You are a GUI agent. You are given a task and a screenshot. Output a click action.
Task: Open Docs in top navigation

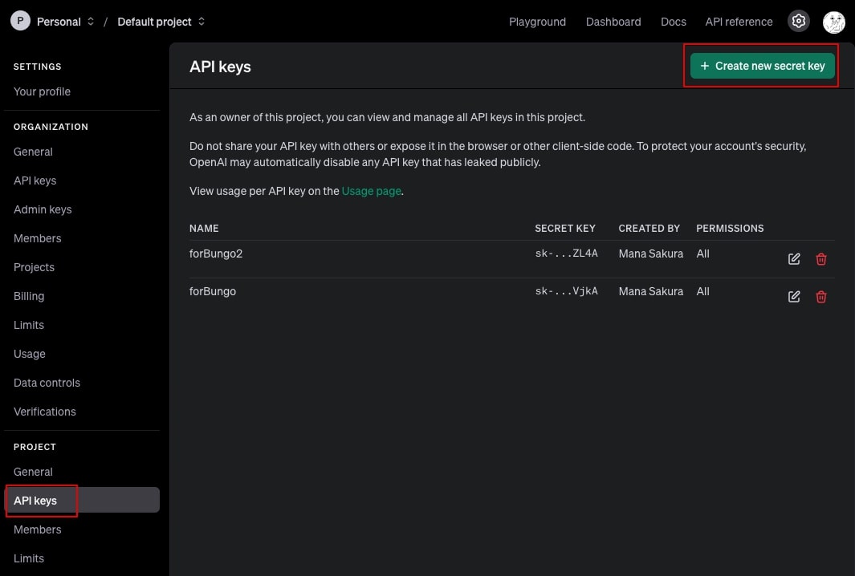point(673,22)
